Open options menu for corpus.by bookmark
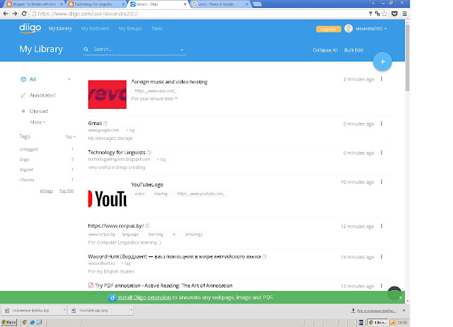This screenshot has width=453, height=327. tap(382, 226)
